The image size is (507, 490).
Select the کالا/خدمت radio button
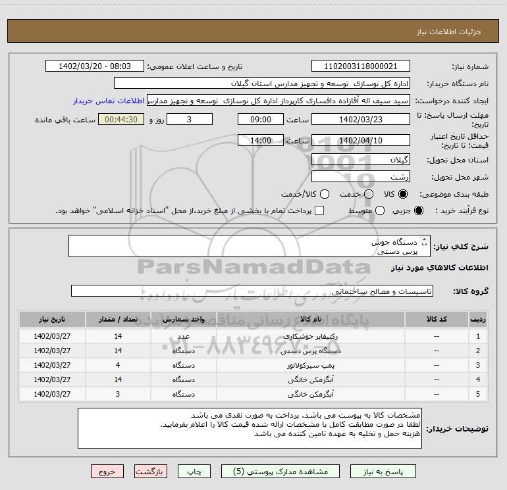[x=325, y=194]
